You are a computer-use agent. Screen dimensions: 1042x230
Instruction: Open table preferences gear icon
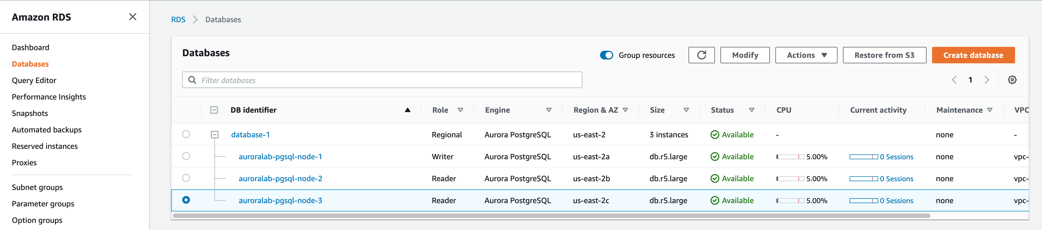click(1012, 80)
